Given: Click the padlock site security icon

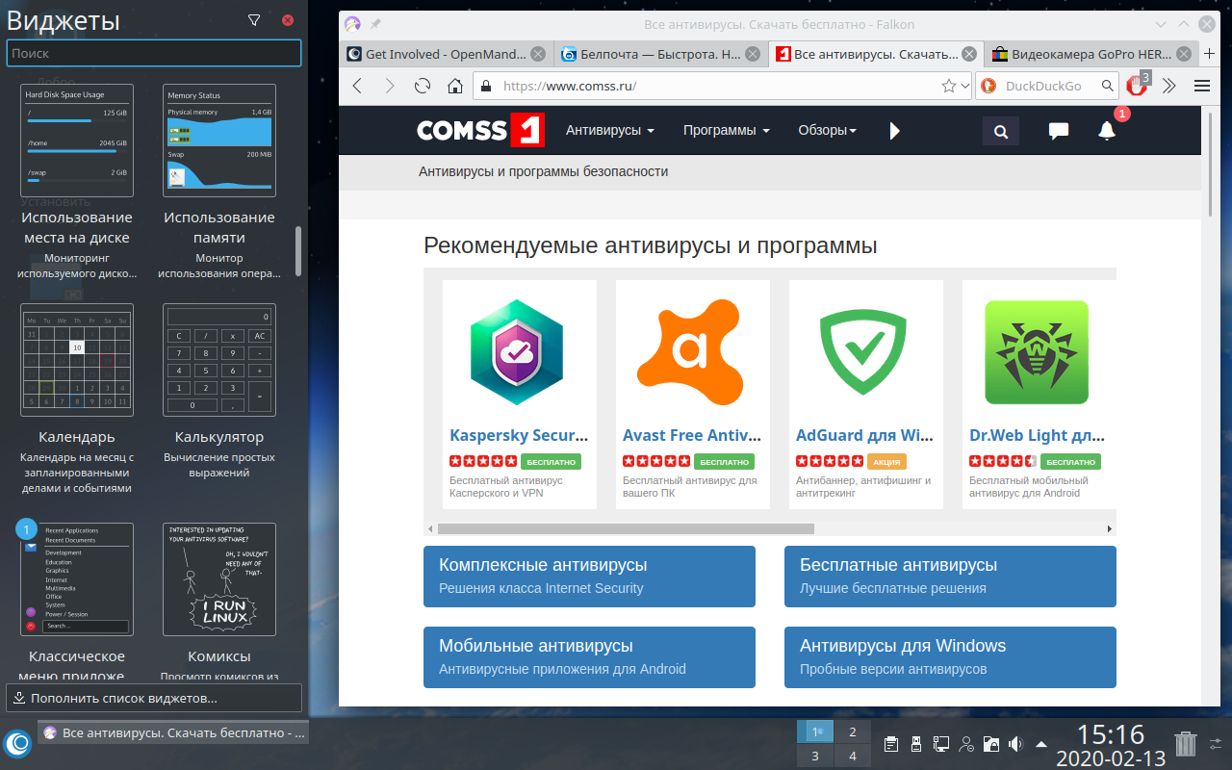Looking at the screenshot, I should click(x=486, y=86).
